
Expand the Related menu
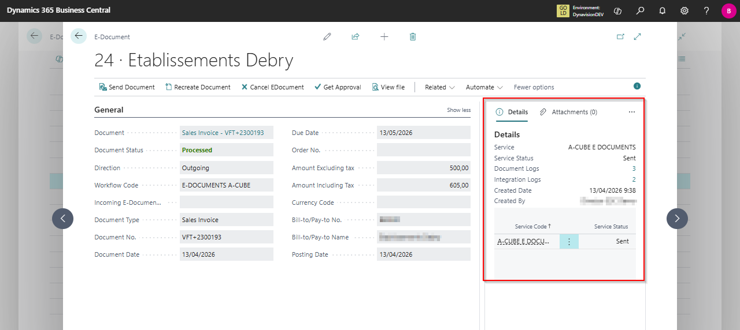point(440,87)
